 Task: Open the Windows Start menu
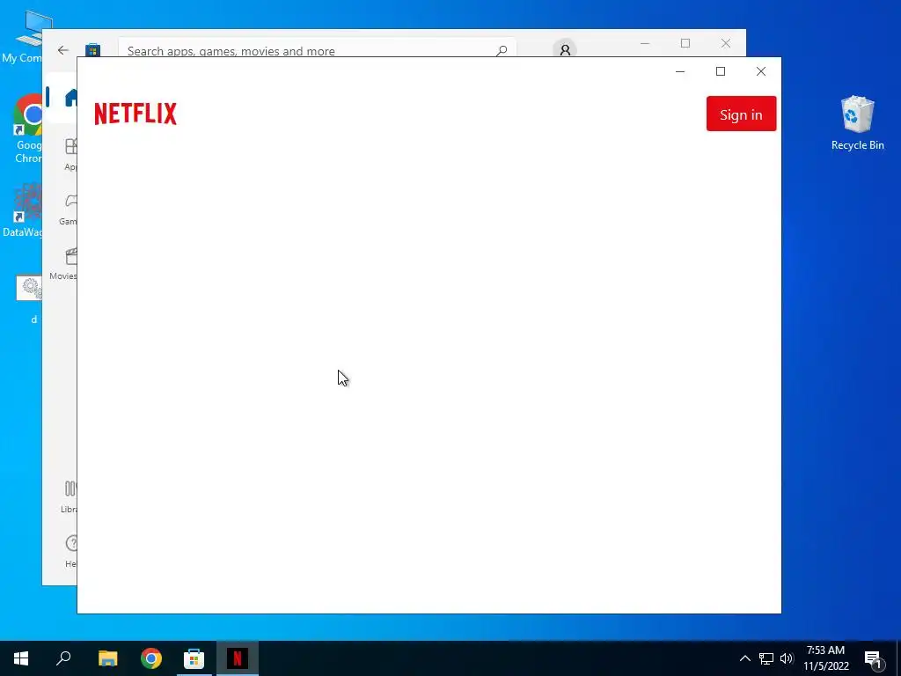click(21, 658)
